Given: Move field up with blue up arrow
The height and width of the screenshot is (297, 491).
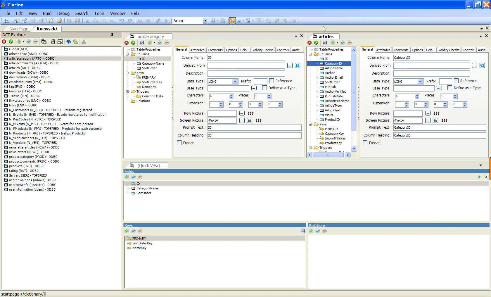Looking at the screenshot, I should pos(479,177).
